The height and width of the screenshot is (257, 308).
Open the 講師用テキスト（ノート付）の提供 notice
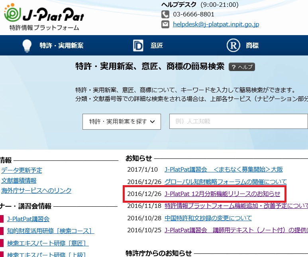pyautogui.click(x=236, y=230)
